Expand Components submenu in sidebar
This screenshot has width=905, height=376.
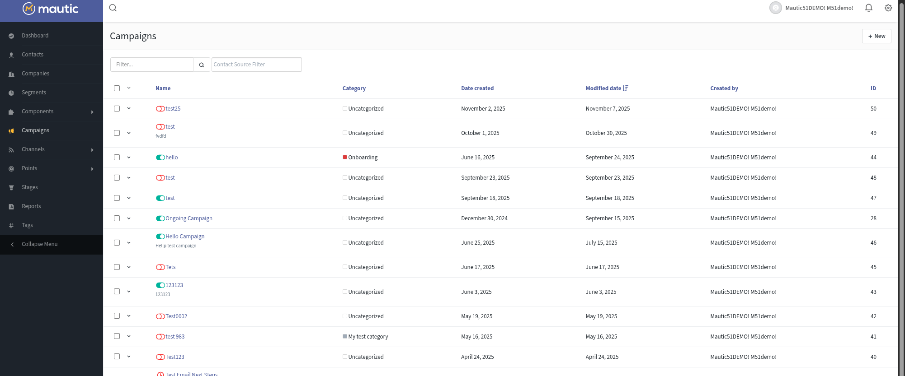click(x=92, y=112)
